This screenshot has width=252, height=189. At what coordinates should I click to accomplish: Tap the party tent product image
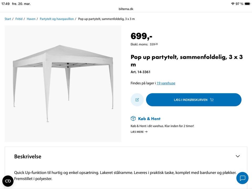tap(63, 83)
